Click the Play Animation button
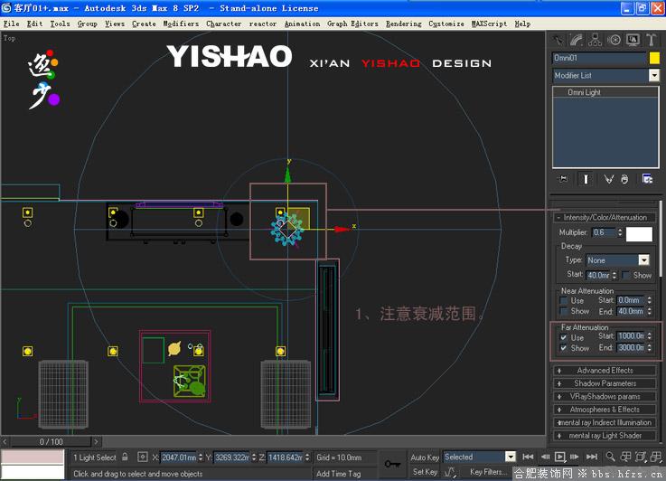Screen dimensions: 666x481 click(x=560, y=457)
